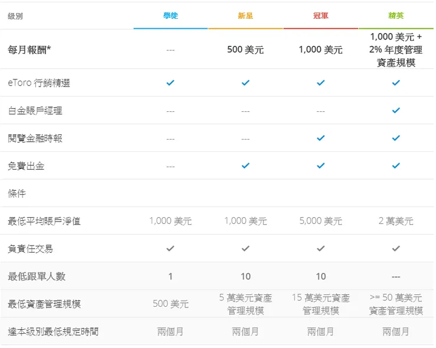This screenshot has height=348, width=436.
Task: Click eToro 行銷精選 checkmark under 冠軍
Action: [321, 82]
